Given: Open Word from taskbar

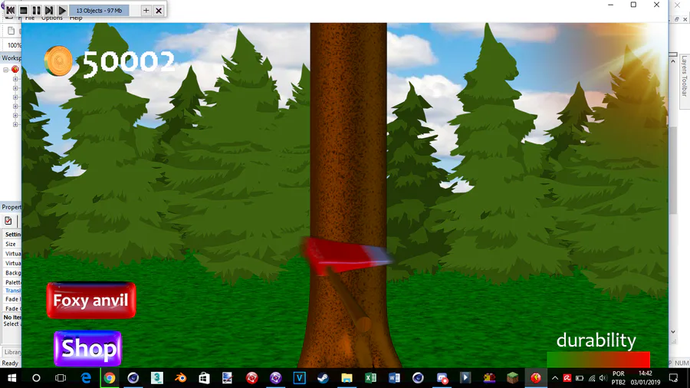Looking at the screenshot, I should click(394, 378).
